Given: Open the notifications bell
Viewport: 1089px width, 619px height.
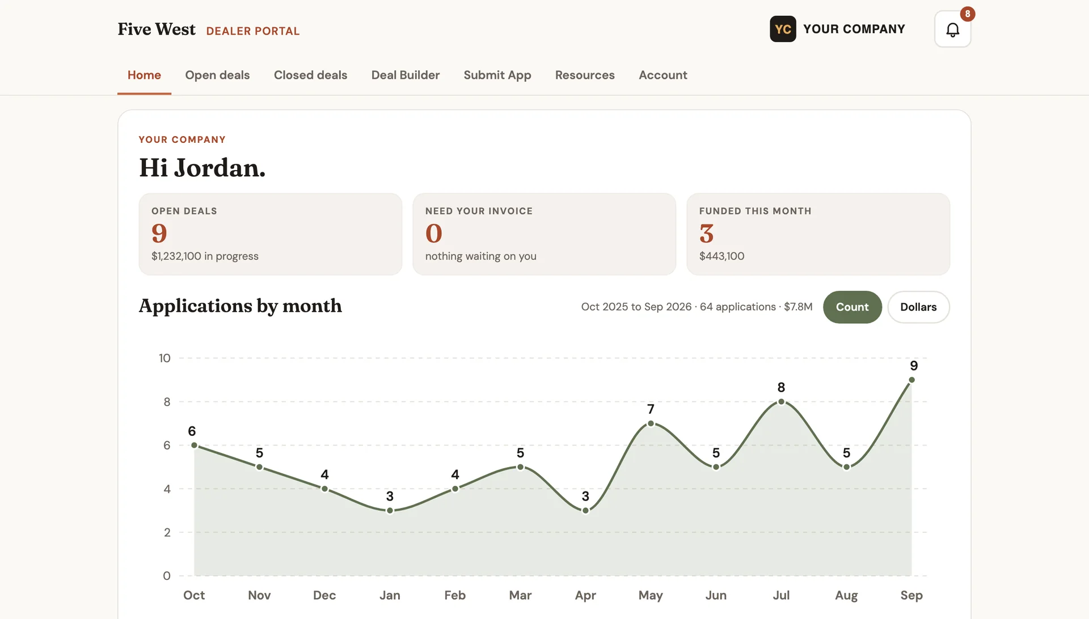Looking at the screenshot, I should [952, 29].
